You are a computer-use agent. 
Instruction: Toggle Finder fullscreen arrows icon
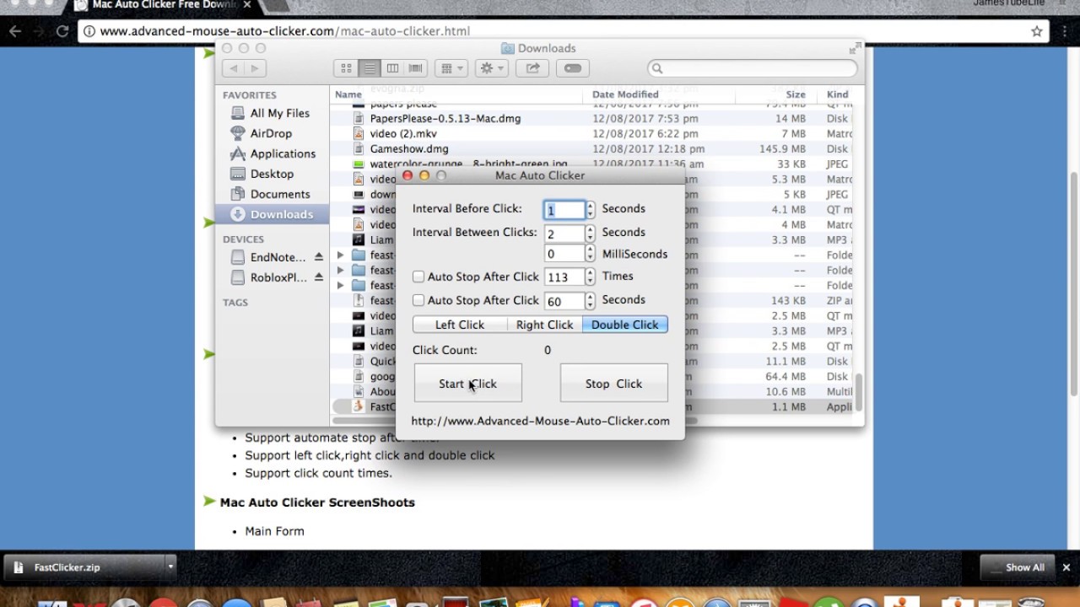click(856, 48)
